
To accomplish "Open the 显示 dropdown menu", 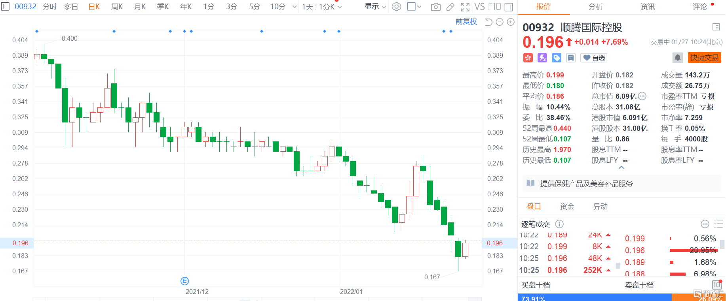I will (x=375, y=7).
